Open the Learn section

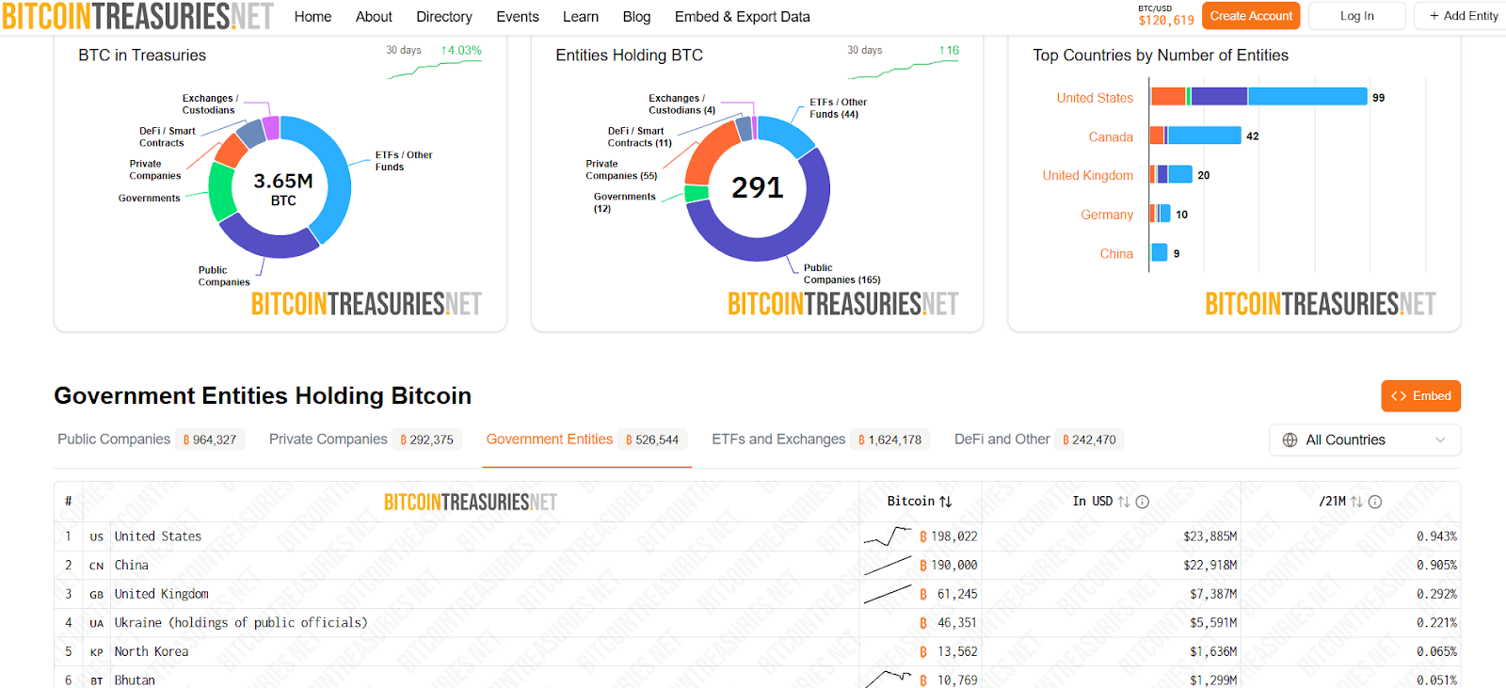point(581,17)
